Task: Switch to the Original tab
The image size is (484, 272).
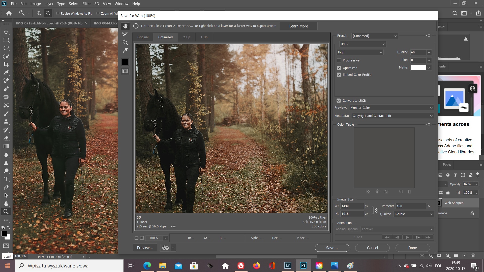Action: coord(143,37)
